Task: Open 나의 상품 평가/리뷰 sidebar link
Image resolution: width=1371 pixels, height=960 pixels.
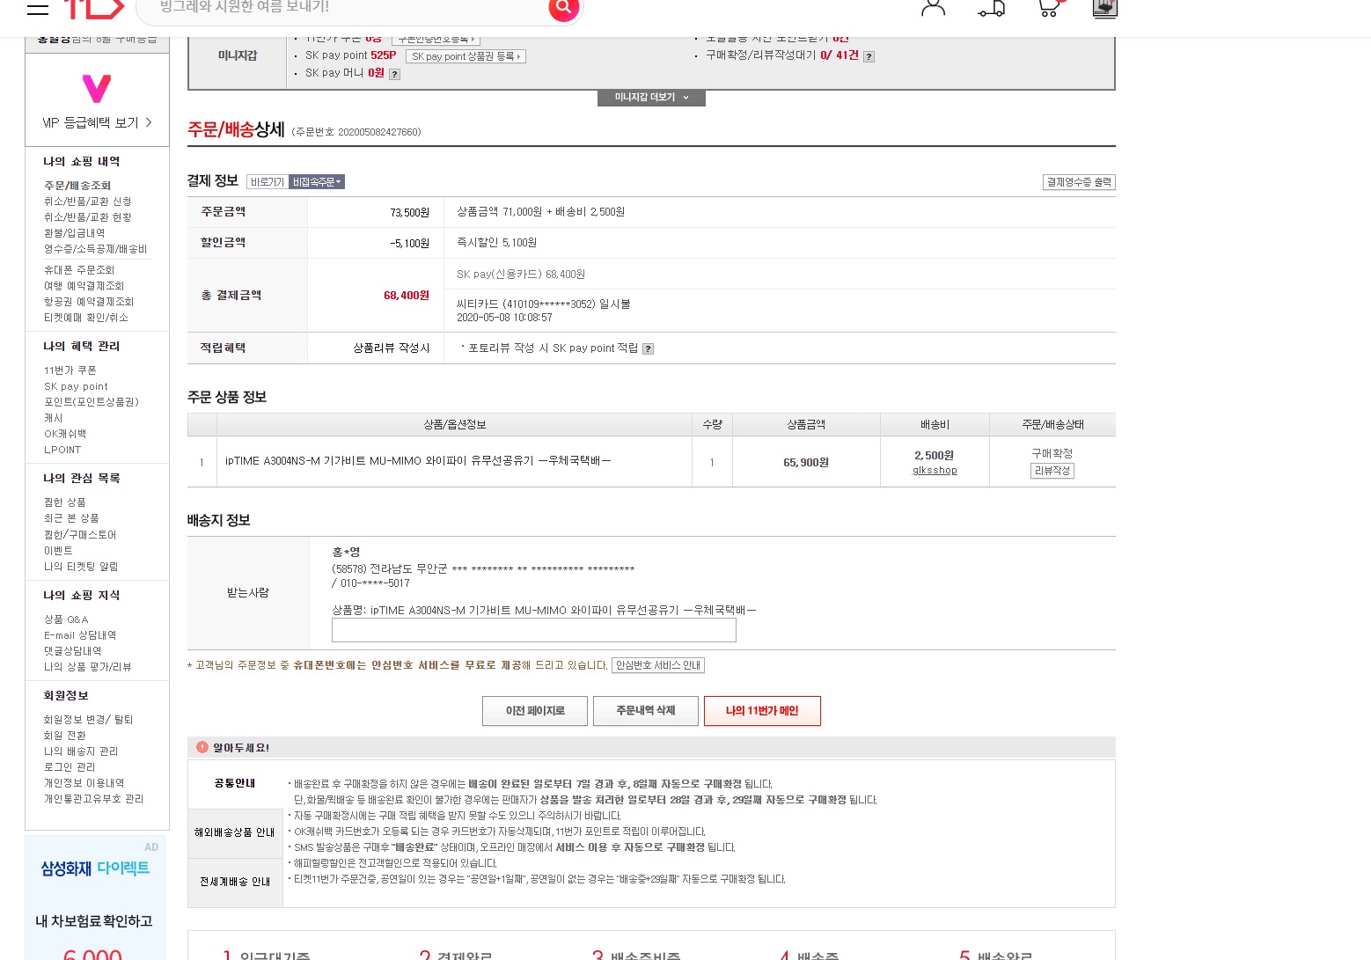Action: click(x=88, y=667)
